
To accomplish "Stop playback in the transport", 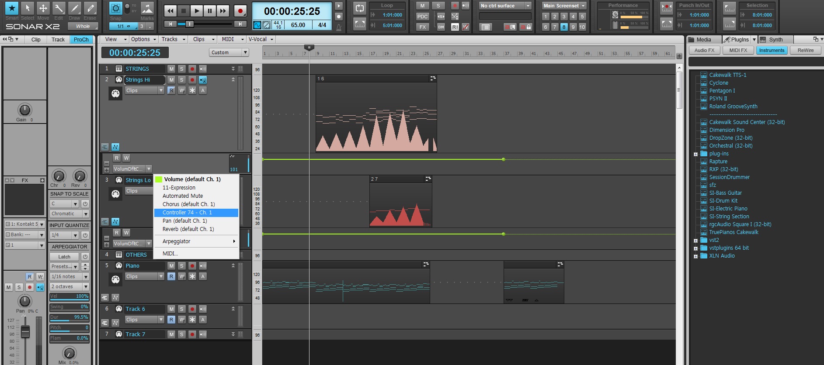I will pos(184,11).
